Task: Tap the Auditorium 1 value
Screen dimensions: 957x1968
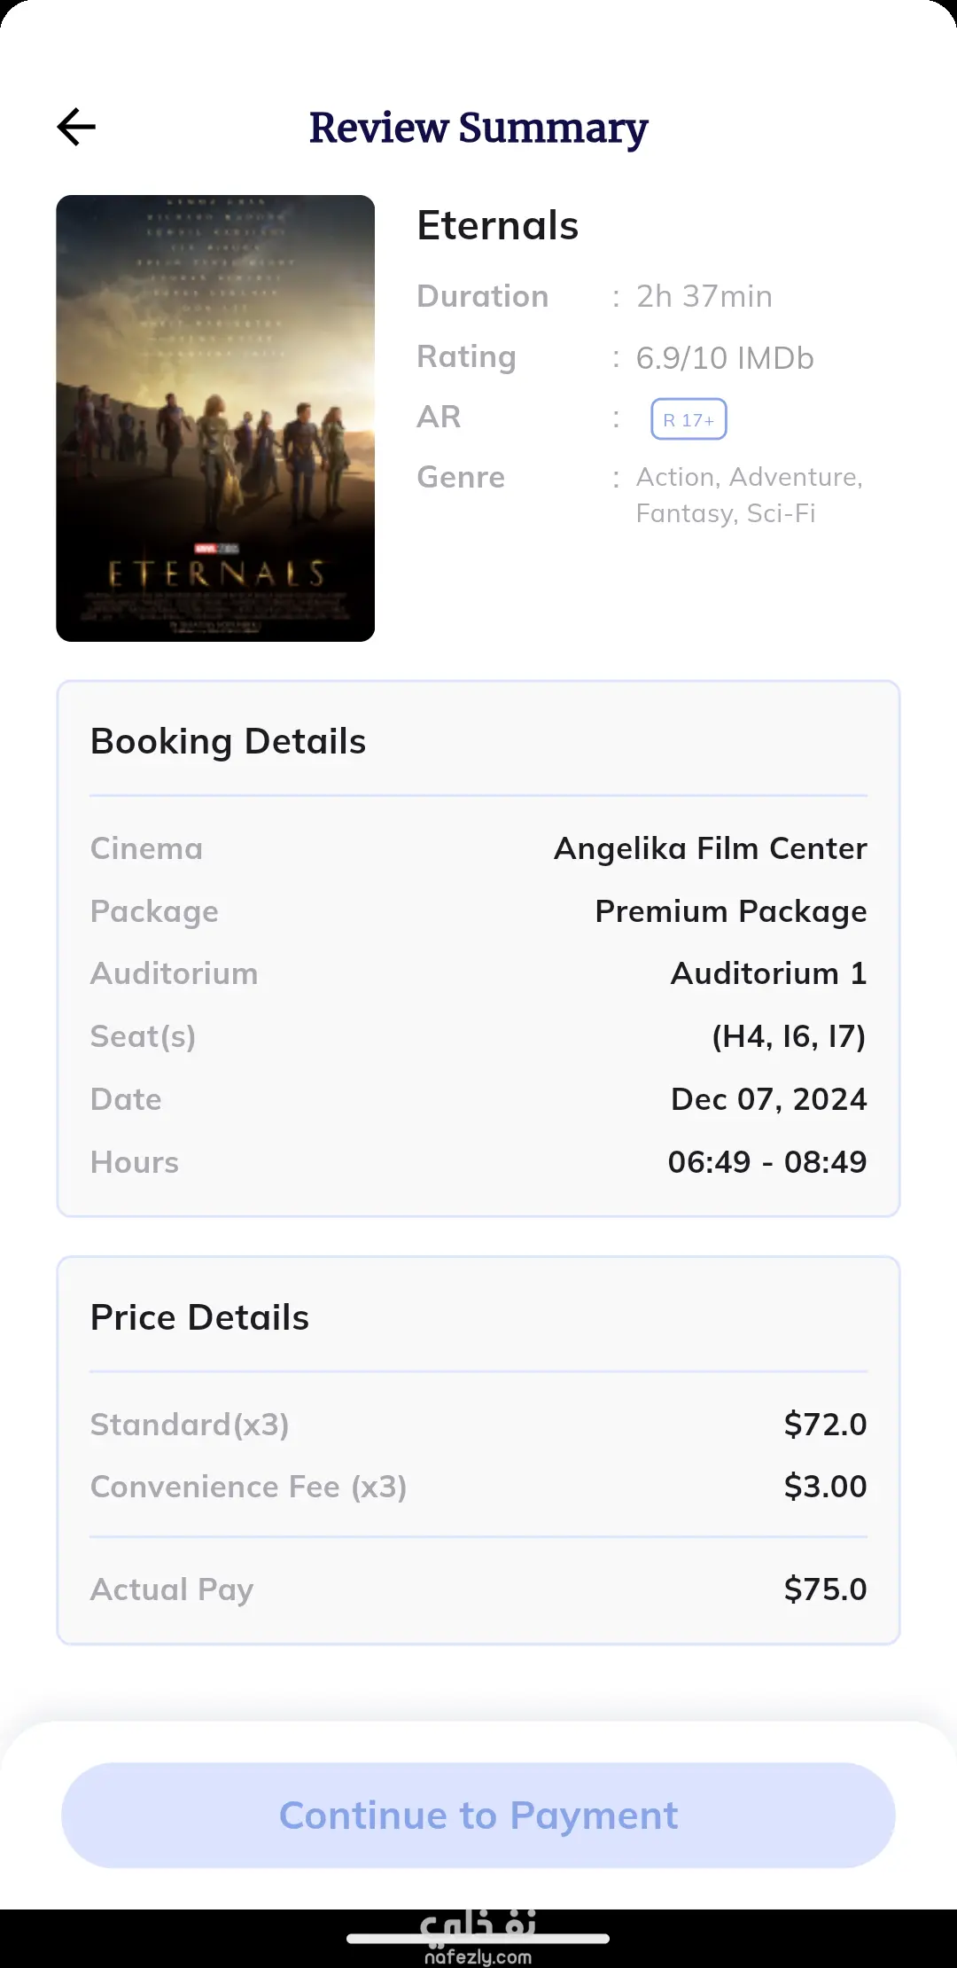Action: (768, 973)
